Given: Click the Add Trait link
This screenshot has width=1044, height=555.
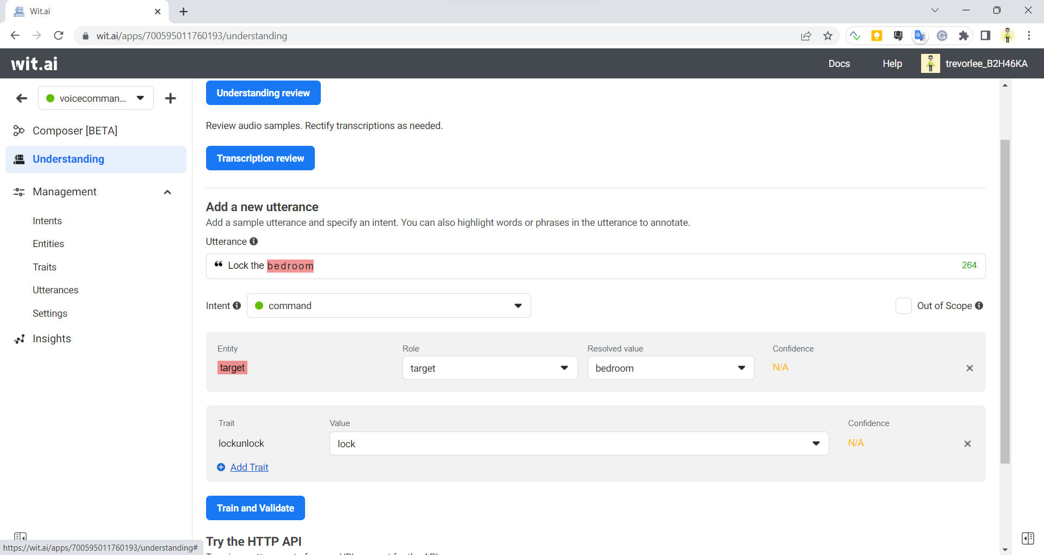Looking at the screenshot, I should pos(249,467).
